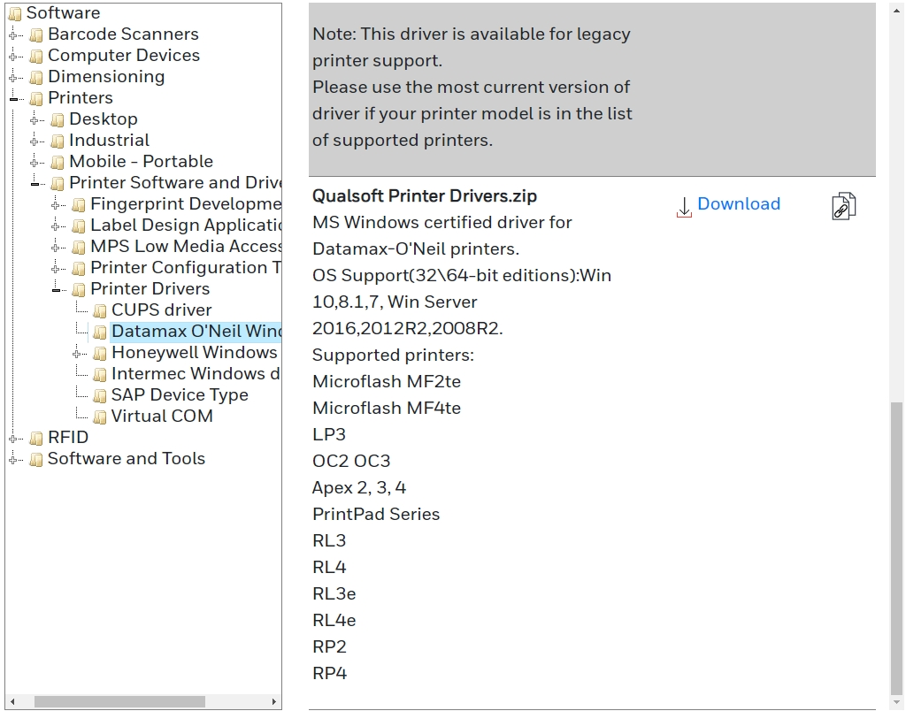
Task: Expand the Fingerprint Development node
Action: pos(56,205)
